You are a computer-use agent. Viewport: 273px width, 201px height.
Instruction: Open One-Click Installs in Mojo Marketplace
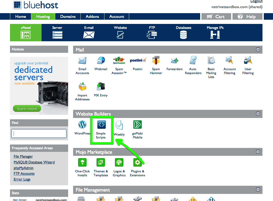[82, 168]
